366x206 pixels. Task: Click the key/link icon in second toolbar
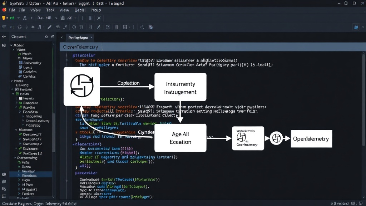point(65,27)
